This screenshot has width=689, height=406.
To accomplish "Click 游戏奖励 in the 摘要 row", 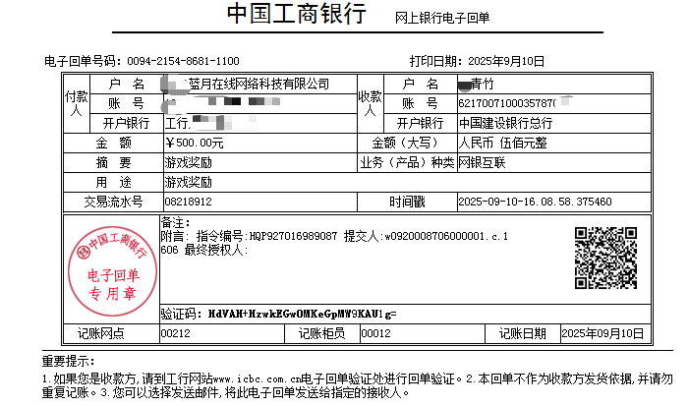I will click(x=188, y=162).
